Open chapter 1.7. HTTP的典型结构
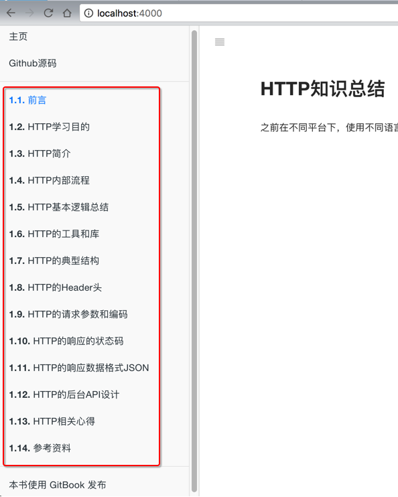Screen dimensions: 398x497 54,261
